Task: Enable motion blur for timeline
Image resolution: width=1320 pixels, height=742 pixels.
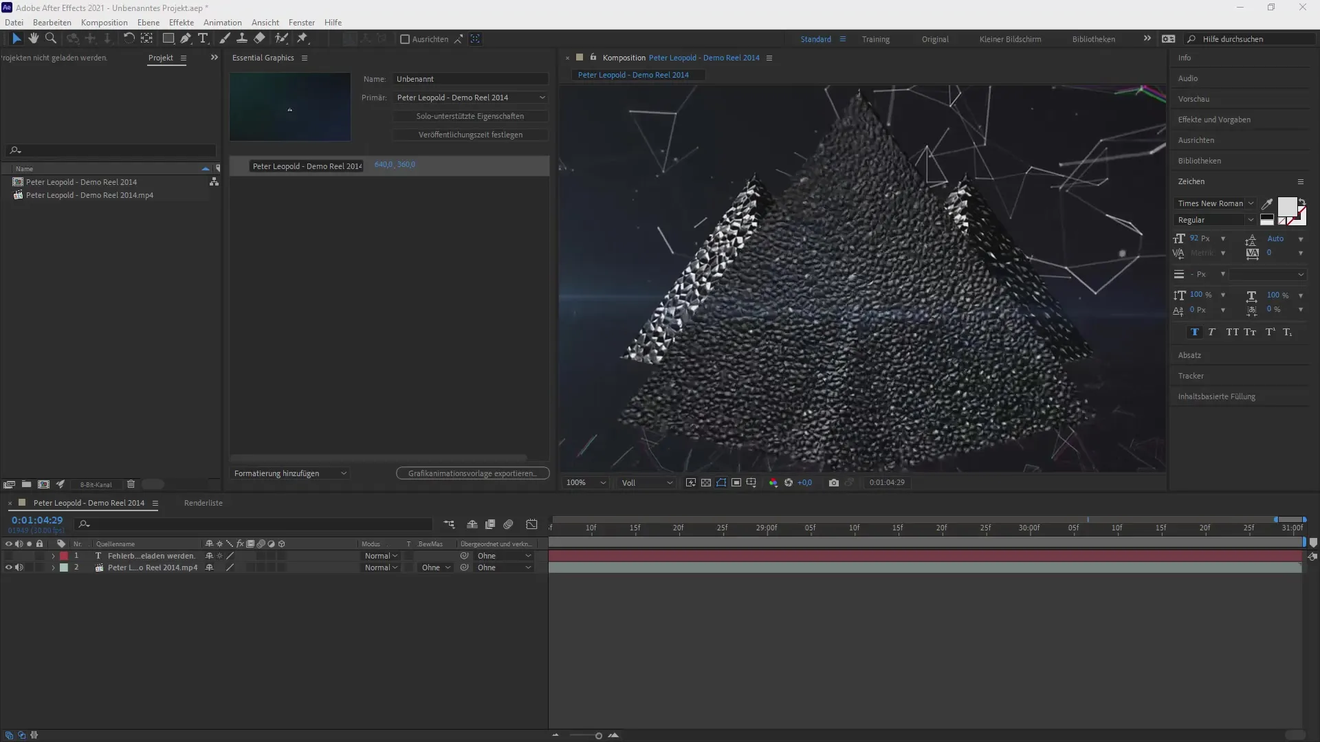Action: coord(508,524)
